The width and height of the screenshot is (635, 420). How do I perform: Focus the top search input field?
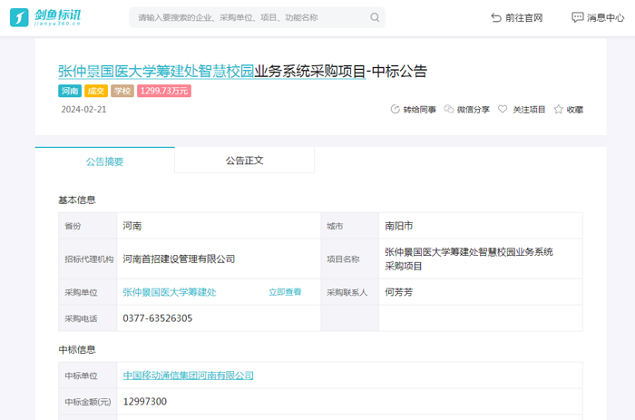coord(257,17)
